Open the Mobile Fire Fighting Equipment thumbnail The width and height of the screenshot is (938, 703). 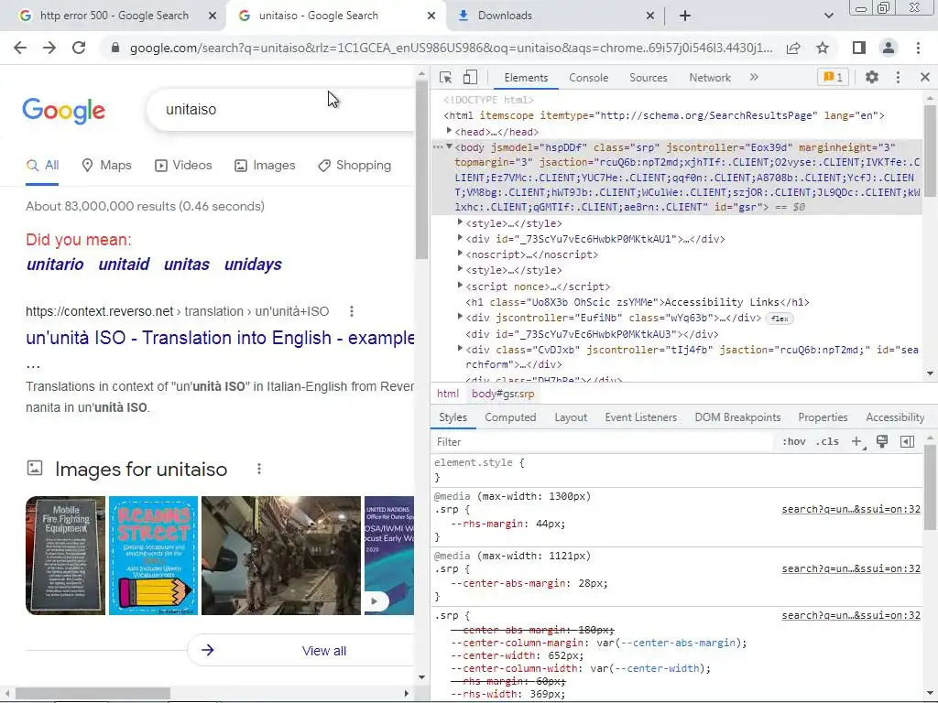[x=65, y=556]
